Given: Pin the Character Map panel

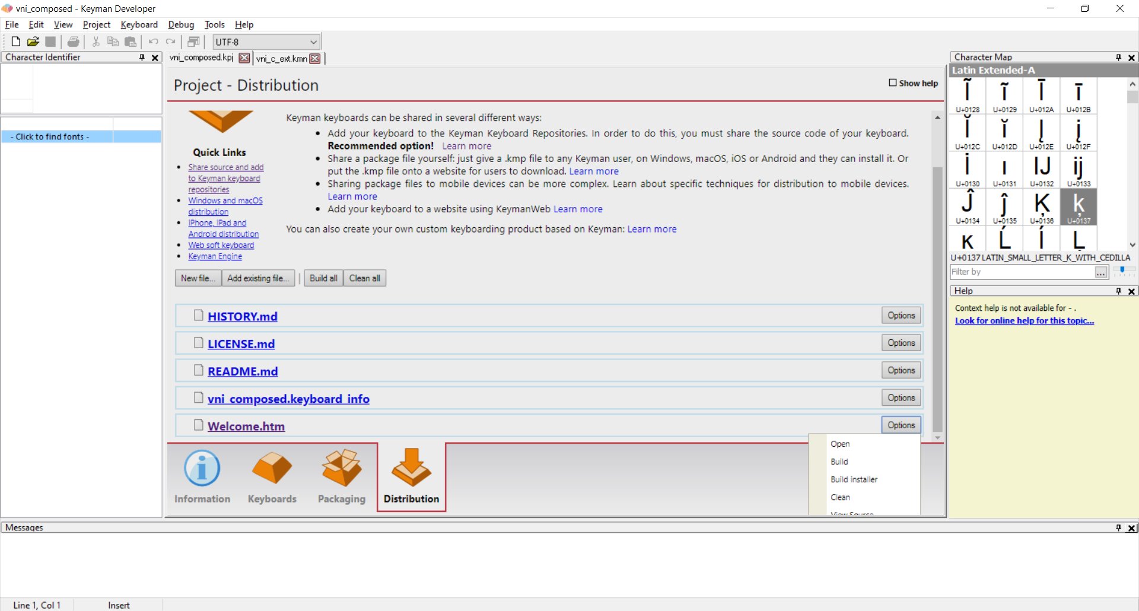Looking at the screenshot, I should pyautogui.click(x=1118, y=58).
